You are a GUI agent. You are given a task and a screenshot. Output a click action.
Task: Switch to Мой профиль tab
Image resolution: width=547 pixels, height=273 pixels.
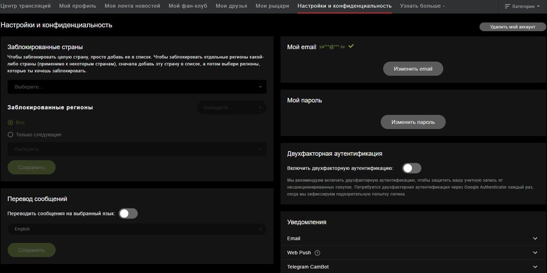(77, 6)
